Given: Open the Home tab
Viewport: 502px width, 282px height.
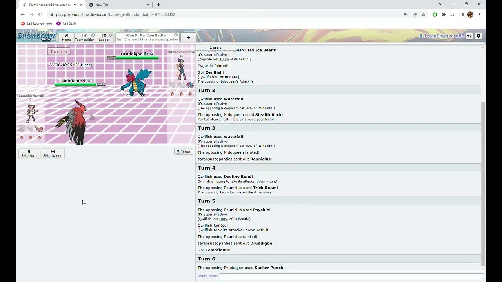Looking at the screenshot, I should click(66, 38).
